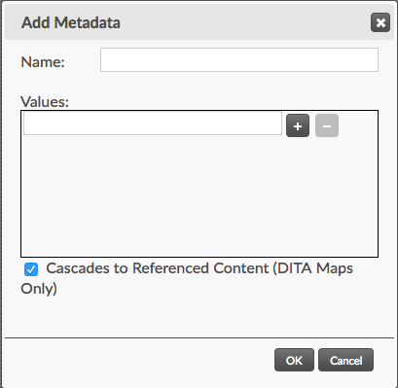The width and height of the screenshot is (398, 388).
Task: Click the empty area of the Values list box
Action: click(x=199, y=196)
